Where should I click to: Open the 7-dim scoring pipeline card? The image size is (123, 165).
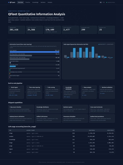pos(52,92)
